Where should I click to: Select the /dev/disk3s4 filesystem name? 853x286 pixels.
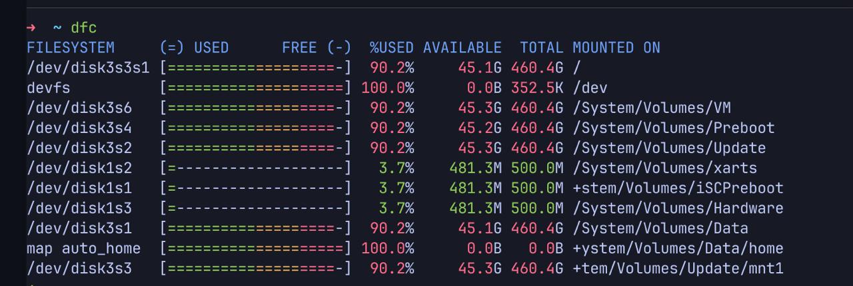79,128
